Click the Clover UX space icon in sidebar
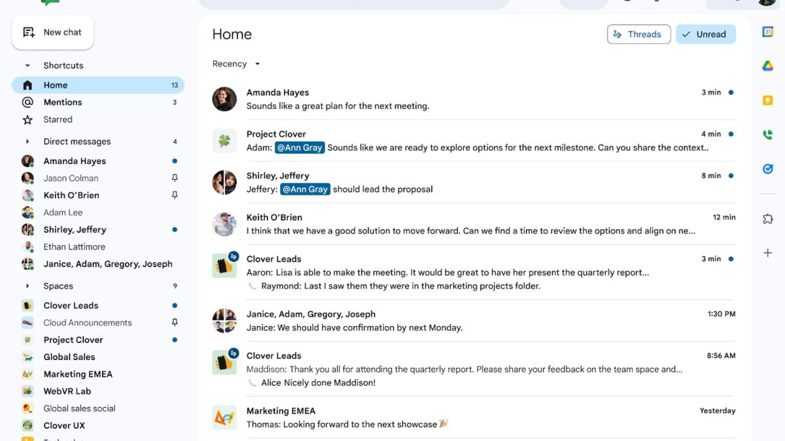Viewport: 785px width, 441px height. pyautogui.click(x=27, y=425)
